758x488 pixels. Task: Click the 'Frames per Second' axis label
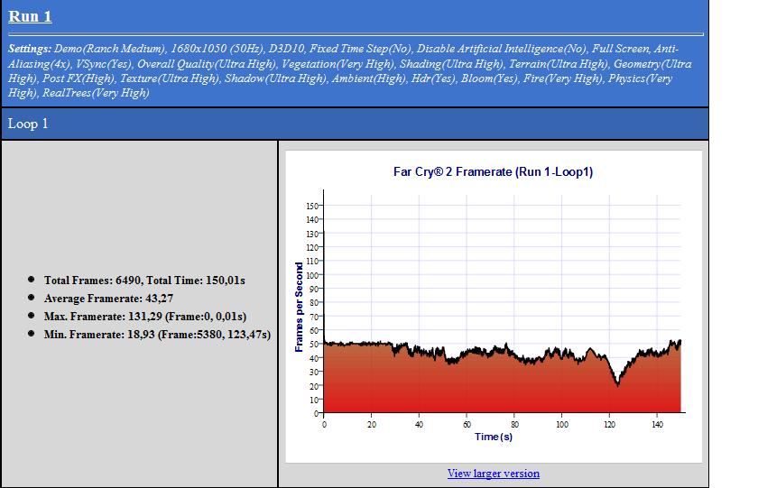click(x=299, y=308)
